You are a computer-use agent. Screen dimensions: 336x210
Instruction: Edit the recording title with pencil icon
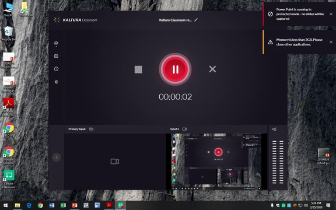click(x=196, y=20)
